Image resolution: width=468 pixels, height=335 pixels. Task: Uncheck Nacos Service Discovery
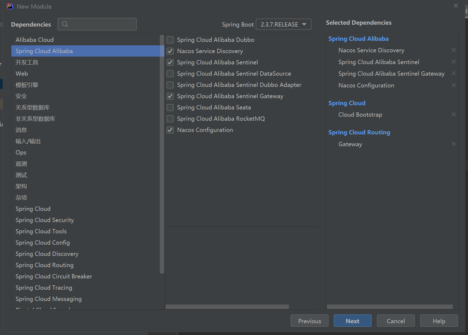click(170, 51)
